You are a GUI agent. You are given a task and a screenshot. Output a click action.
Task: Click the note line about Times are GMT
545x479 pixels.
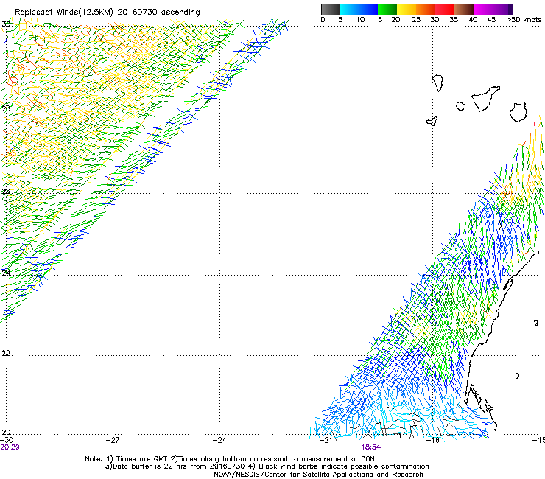[230, 459]
